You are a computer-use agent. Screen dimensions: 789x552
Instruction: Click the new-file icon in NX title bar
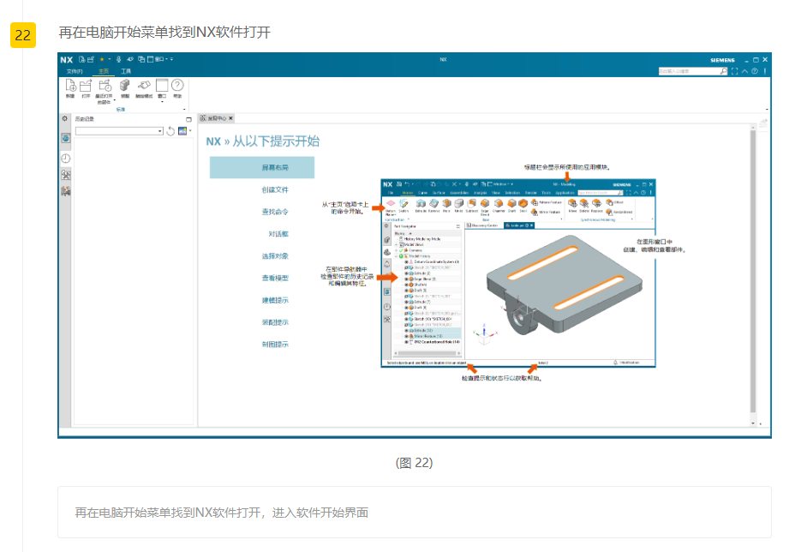81,59
